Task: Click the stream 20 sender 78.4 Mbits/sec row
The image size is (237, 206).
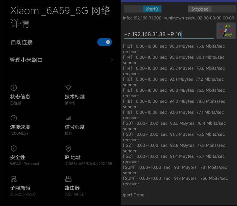Action: coord(174,126)
